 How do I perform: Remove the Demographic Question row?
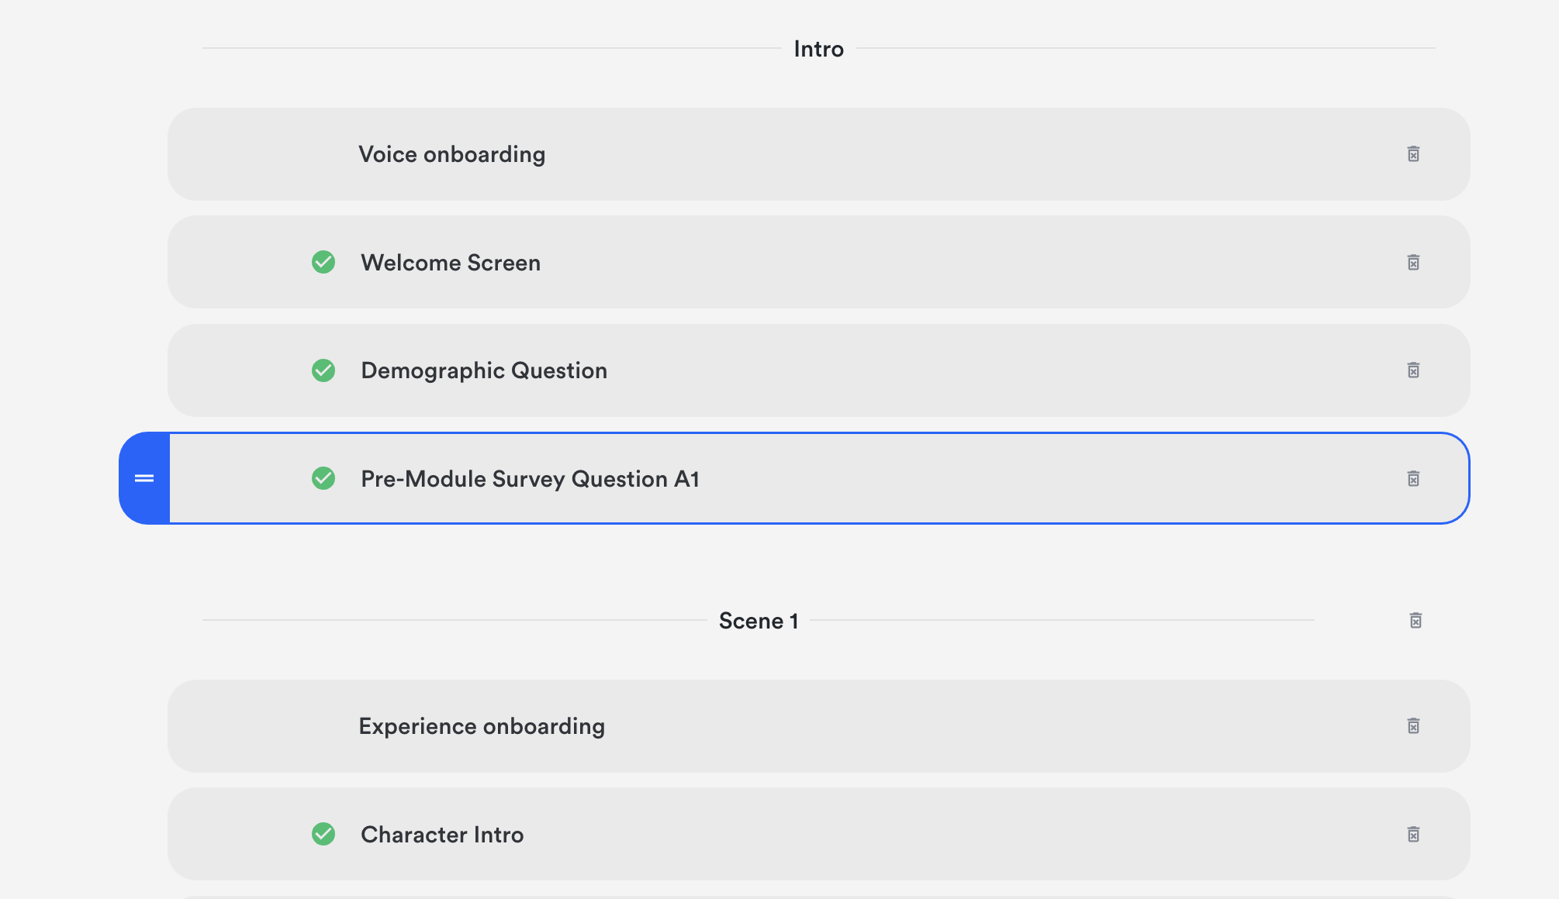click(x=1413, y=370)
